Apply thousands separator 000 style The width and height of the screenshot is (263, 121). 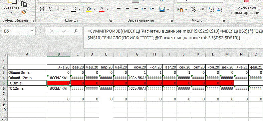201,9
